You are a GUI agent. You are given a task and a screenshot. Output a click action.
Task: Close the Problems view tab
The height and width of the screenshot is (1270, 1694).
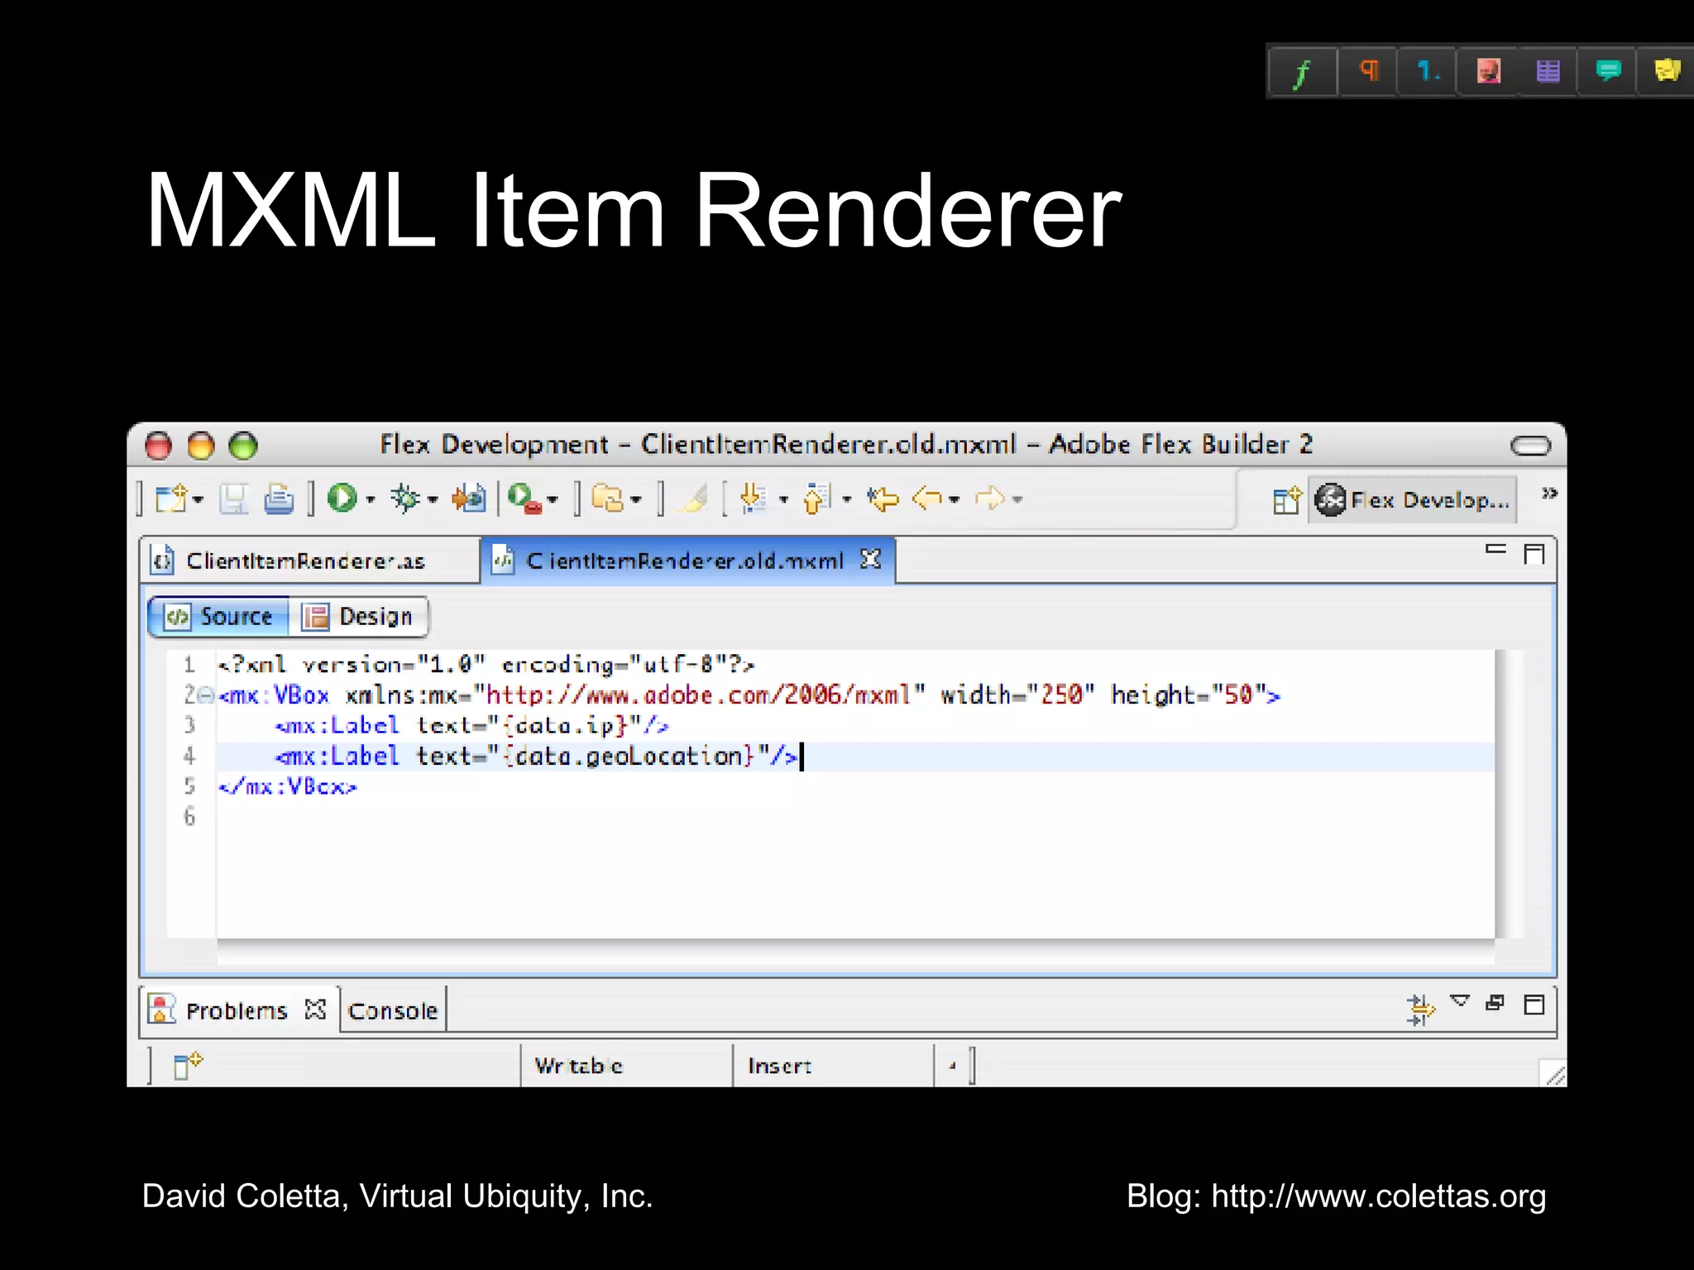[315, 1010]
